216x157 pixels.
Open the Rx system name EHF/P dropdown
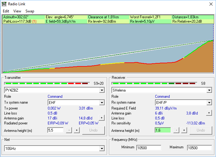coord(209,102)
